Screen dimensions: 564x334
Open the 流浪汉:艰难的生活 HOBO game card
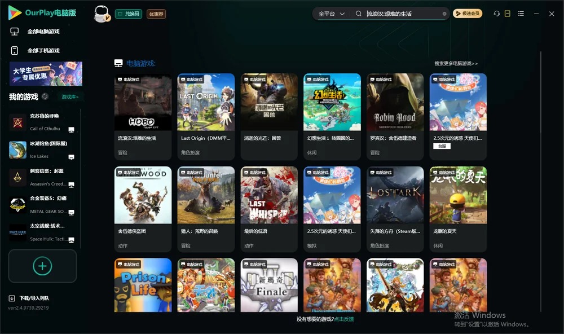point(143,117)
